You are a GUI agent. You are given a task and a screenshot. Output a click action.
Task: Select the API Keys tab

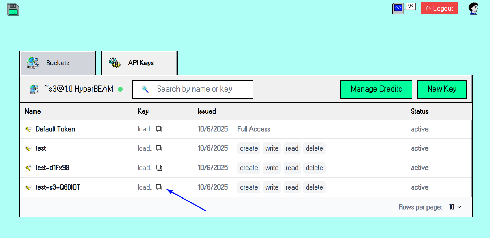click(x=139, y=63)
